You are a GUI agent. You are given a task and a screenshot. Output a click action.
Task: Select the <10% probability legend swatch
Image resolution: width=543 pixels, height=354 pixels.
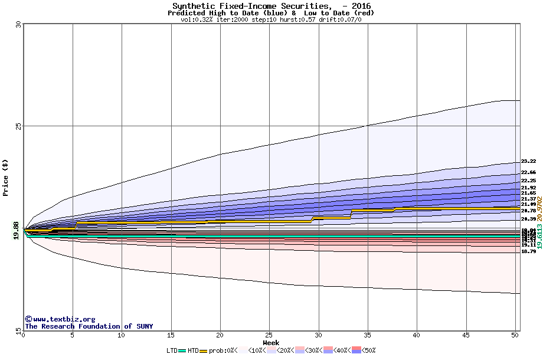[242, 350]
